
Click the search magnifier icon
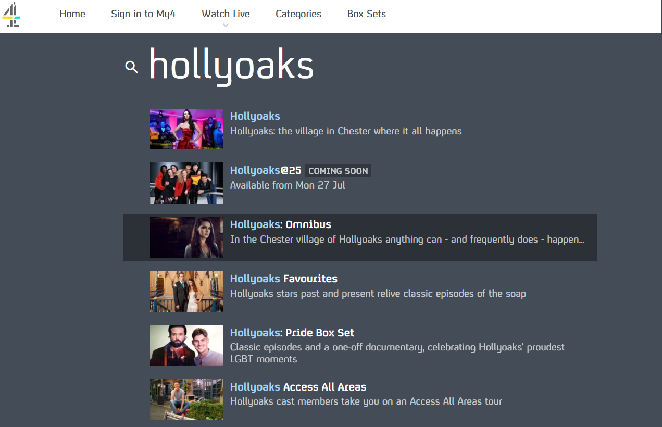click(x=132, y=67)
